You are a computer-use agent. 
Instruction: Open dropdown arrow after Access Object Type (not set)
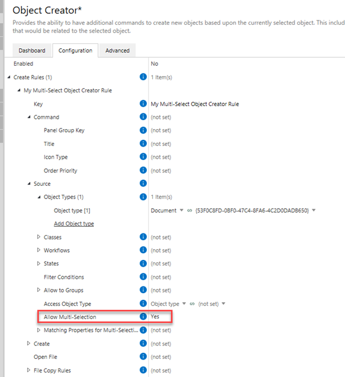click(x=223, y=303)
